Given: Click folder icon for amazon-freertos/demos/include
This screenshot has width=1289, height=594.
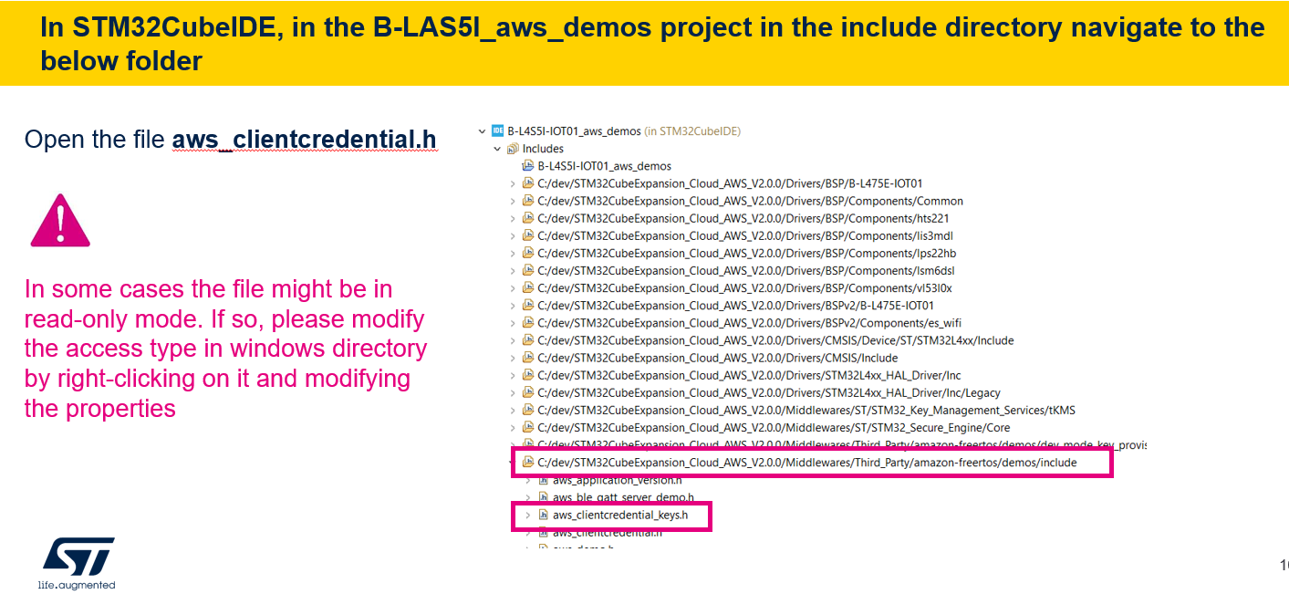Looking at the screenshot, I should (x=527, y=463).
